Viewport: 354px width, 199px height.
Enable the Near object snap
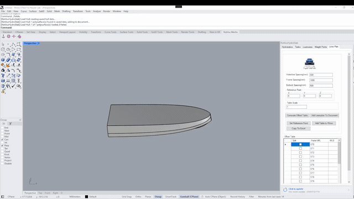2,130
